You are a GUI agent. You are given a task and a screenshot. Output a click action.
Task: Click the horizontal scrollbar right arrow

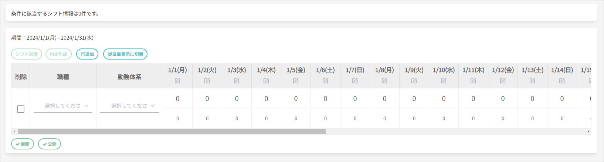click(x=588, y=132)
